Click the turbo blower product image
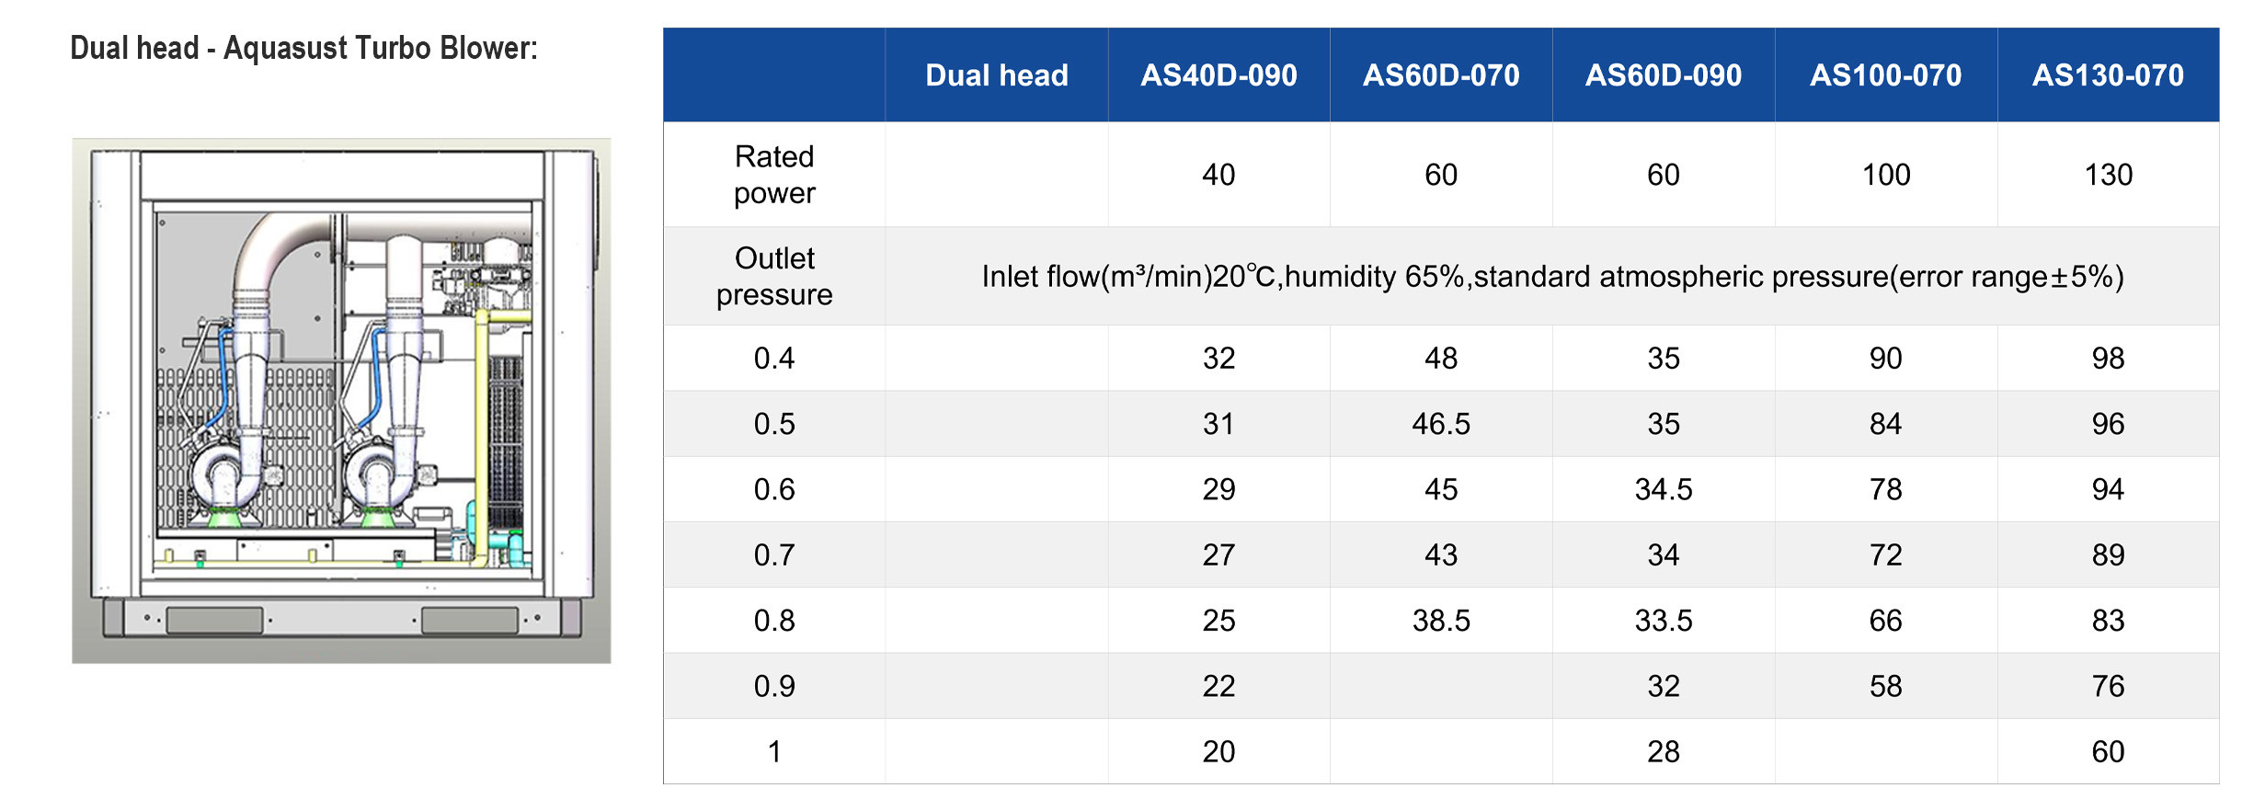 [341, 400]
